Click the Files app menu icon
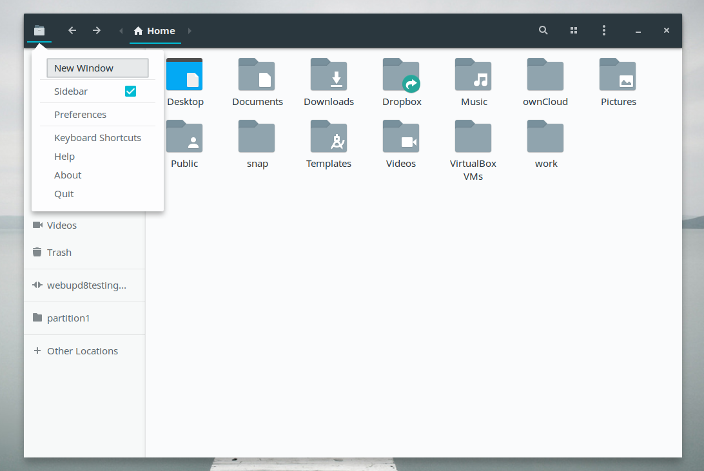This screenshot has width=704, height=471. tap(39, 30)
